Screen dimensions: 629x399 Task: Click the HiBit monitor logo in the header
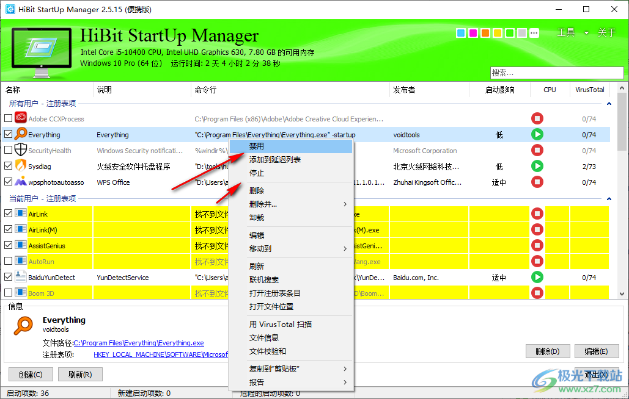coord(42,53)
